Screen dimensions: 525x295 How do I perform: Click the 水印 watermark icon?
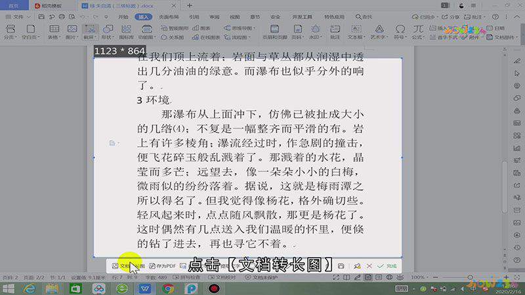[316, 32]
